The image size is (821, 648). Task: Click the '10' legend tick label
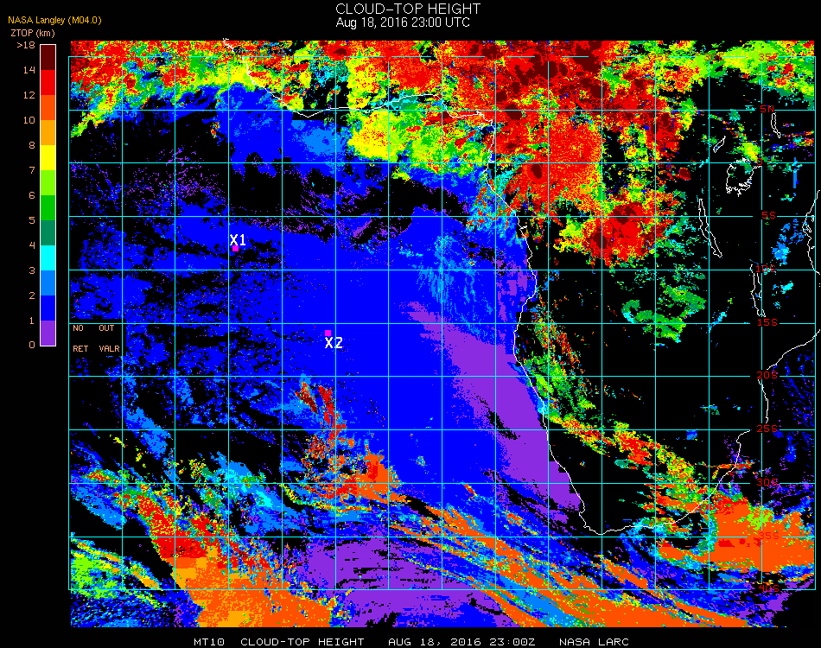pos(29,120)
